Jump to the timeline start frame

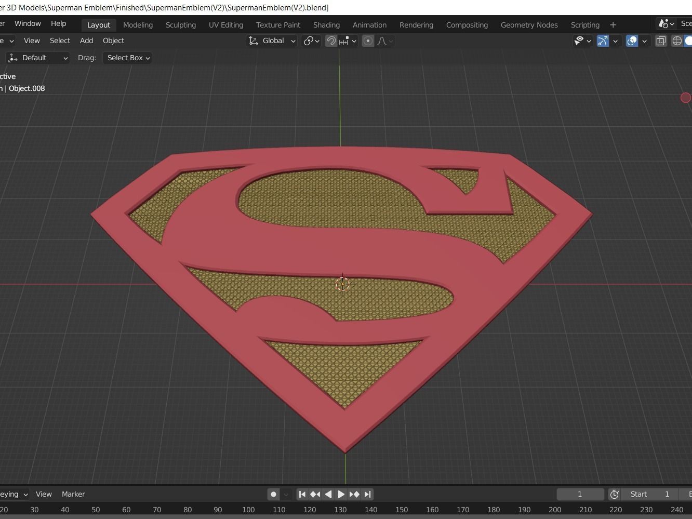302,494
